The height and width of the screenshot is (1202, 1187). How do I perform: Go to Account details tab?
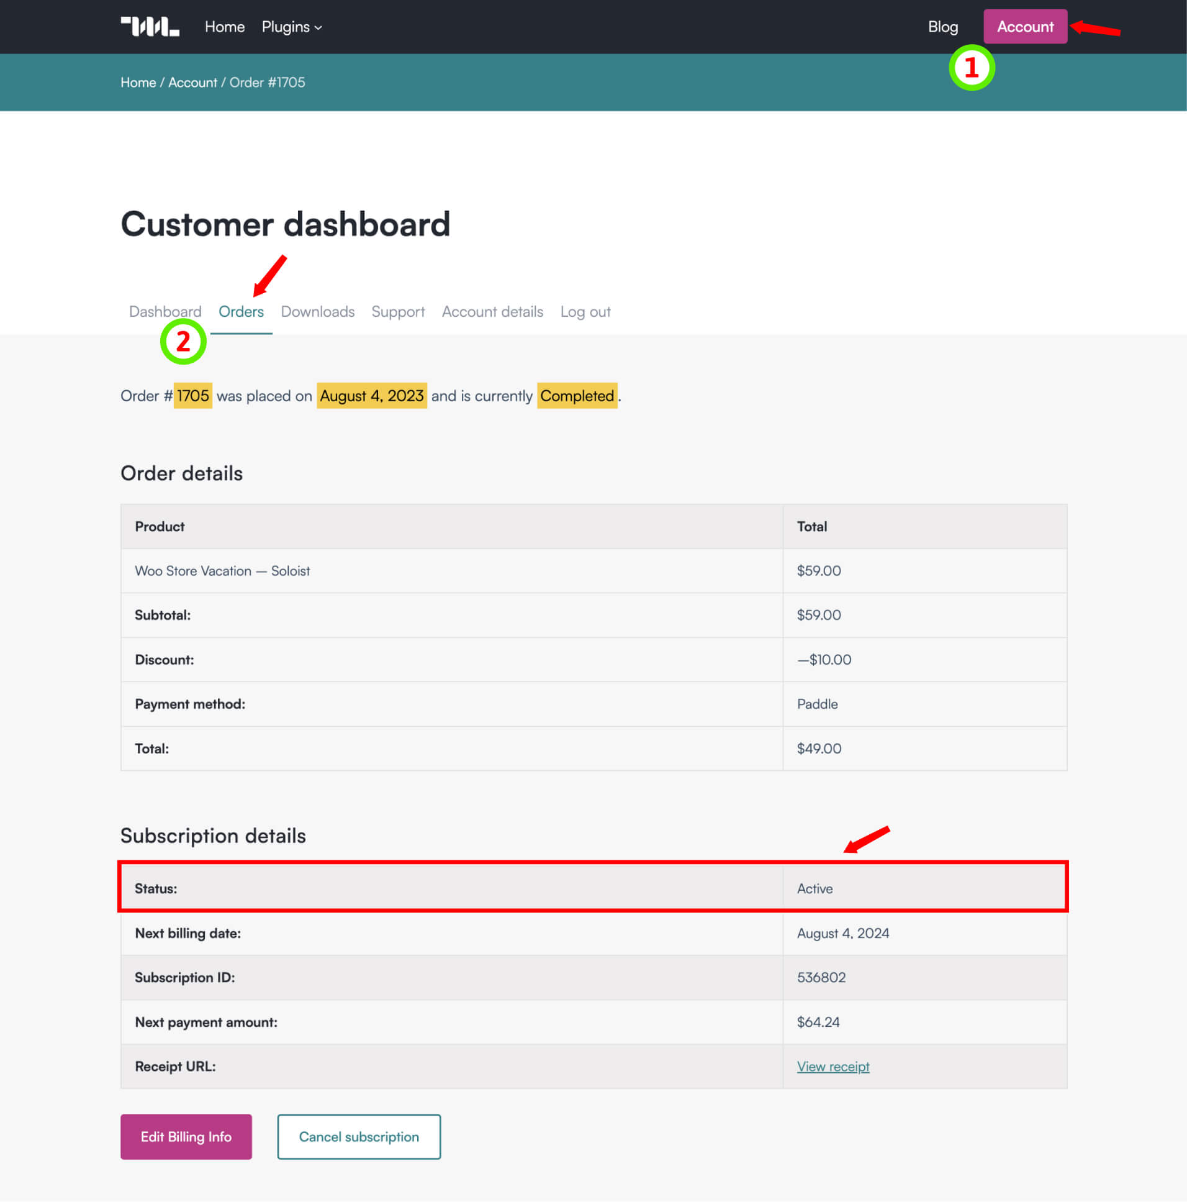coord(492,312)
